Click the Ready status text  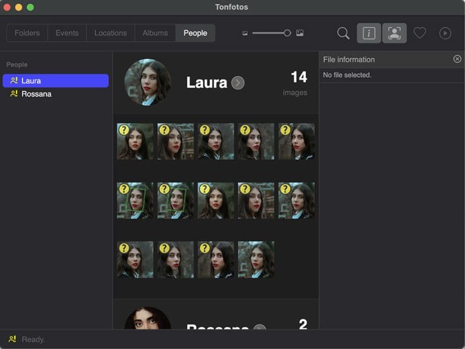[x=33, y=339]
